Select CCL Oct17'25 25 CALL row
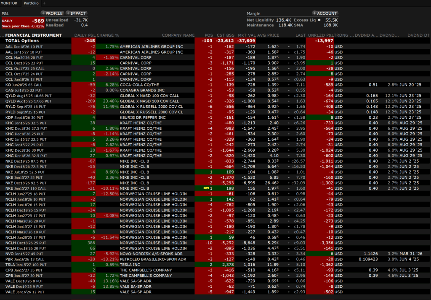 (215, 68)
